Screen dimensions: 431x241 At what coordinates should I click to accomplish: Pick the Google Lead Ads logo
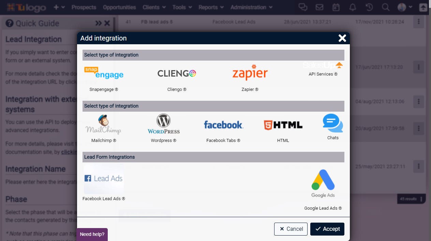tap(323, 183)
